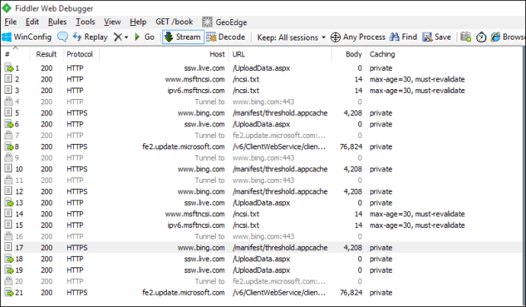Click the Any Process target icon

tap(335, 37)
